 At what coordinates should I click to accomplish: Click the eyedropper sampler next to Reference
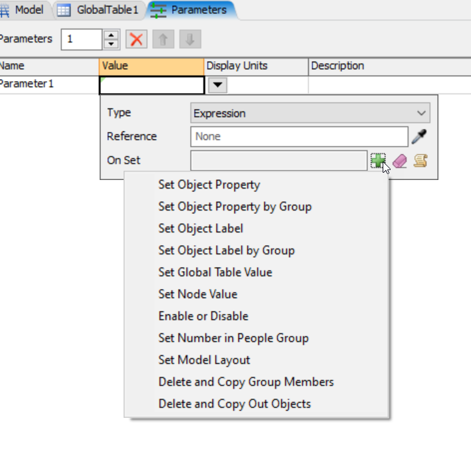pyautogui.click(x=419, y=137)
